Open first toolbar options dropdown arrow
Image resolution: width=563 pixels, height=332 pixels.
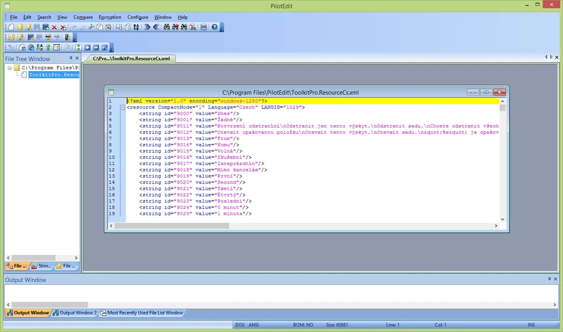222,28
